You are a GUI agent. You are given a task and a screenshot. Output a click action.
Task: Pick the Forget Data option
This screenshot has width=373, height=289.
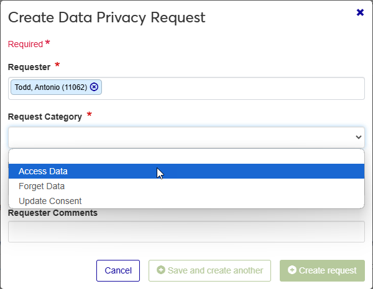point(42,186)
